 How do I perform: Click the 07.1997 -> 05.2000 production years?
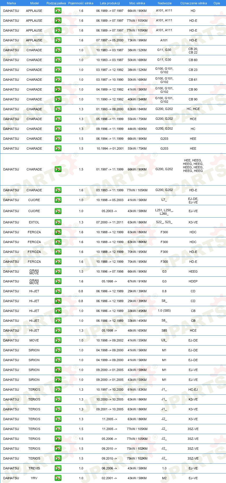click(x=110, y=40)
